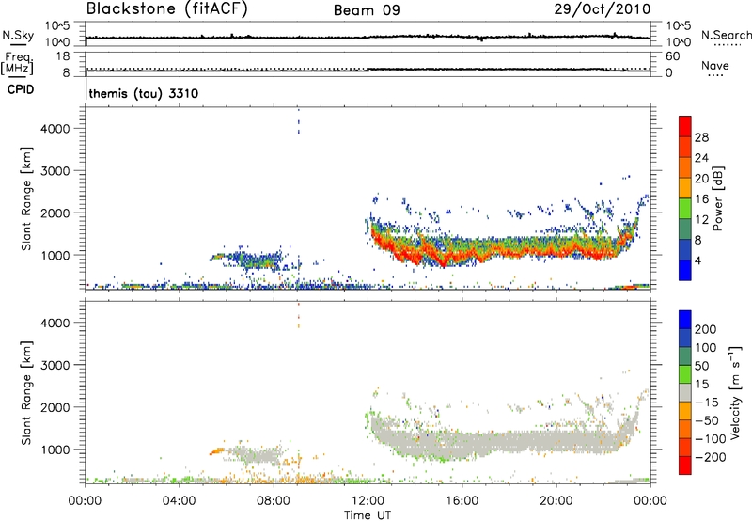Click the '4000' tick on the power panel

(55, 129)
